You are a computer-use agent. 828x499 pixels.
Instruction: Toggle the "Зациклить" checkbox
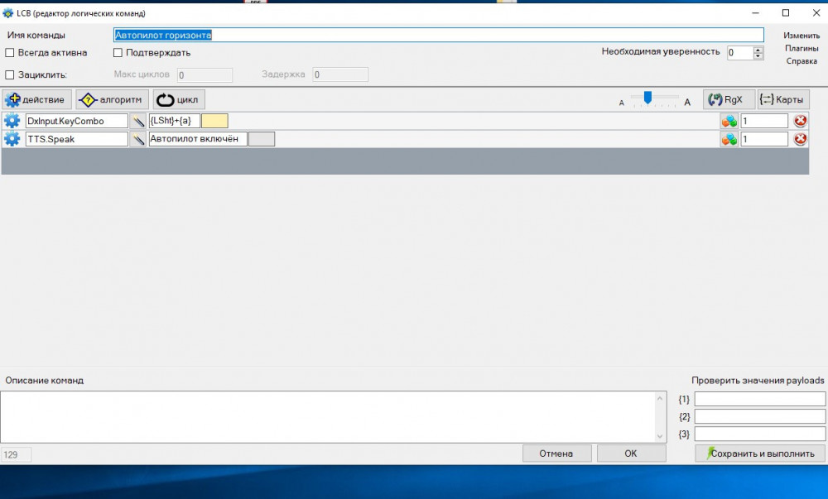pyautogui.click(x=11, y=74)
